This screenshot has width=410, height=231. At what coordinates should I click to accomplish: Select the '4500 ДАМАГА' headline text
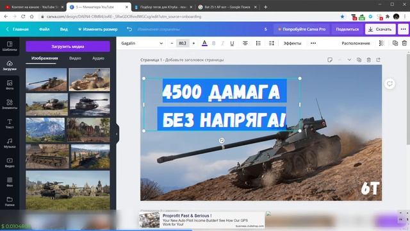221,92
